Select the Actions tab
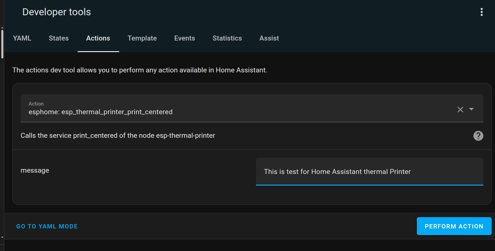The width and height of the screenshot is (495, 251). click(x=98, y=38)
